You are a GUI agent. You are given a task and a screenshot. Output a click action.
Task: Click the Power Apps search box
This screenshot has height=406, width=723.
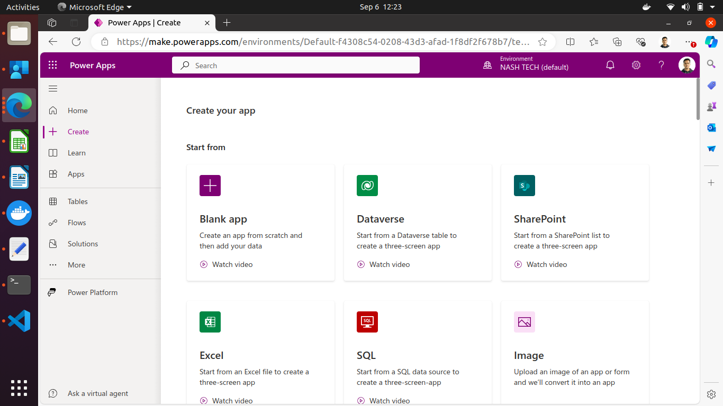(295, 66)
